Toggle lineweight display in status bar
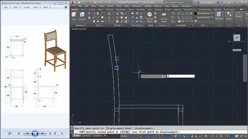This screenshot has height=139, width=248. (176, 136)
